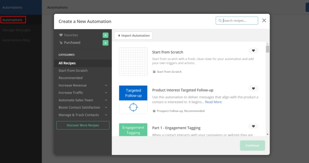The height and width of the screenshot is (163, 309).
Task: Click the category icon before Prospect Follow-up
Action: [x=154, y=111]
